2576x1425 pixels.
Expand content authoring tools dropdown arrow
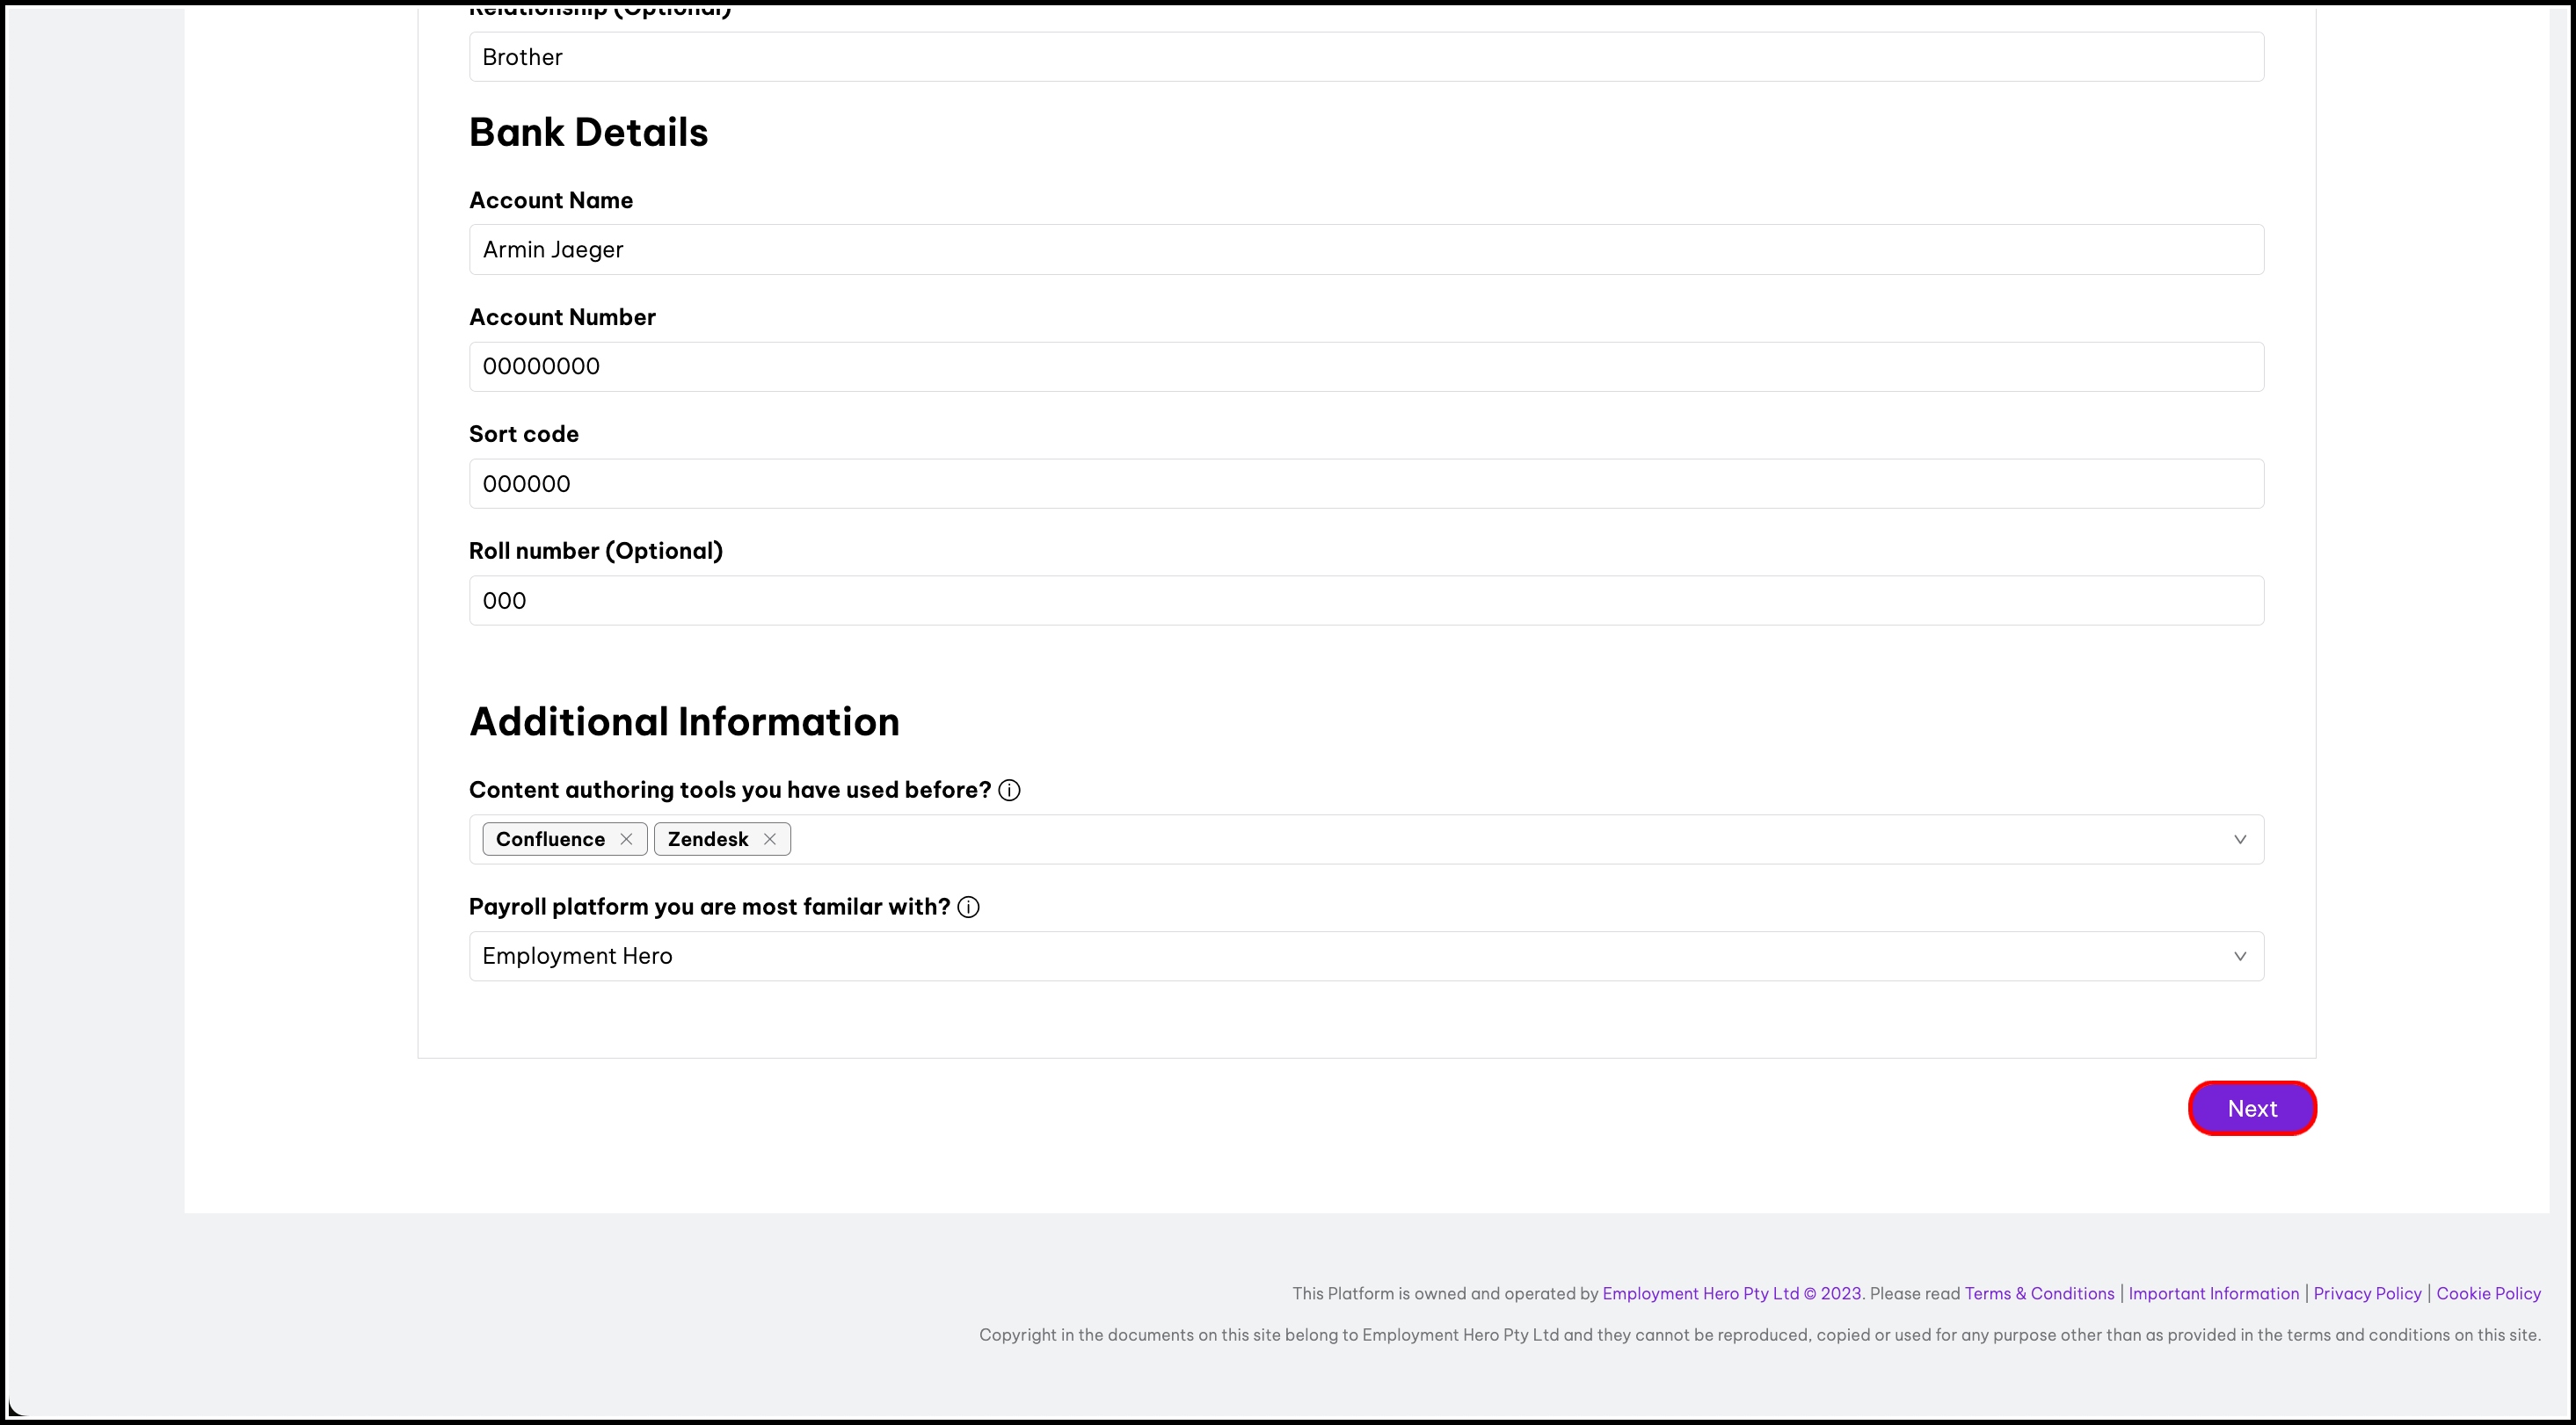(2239, 839)
